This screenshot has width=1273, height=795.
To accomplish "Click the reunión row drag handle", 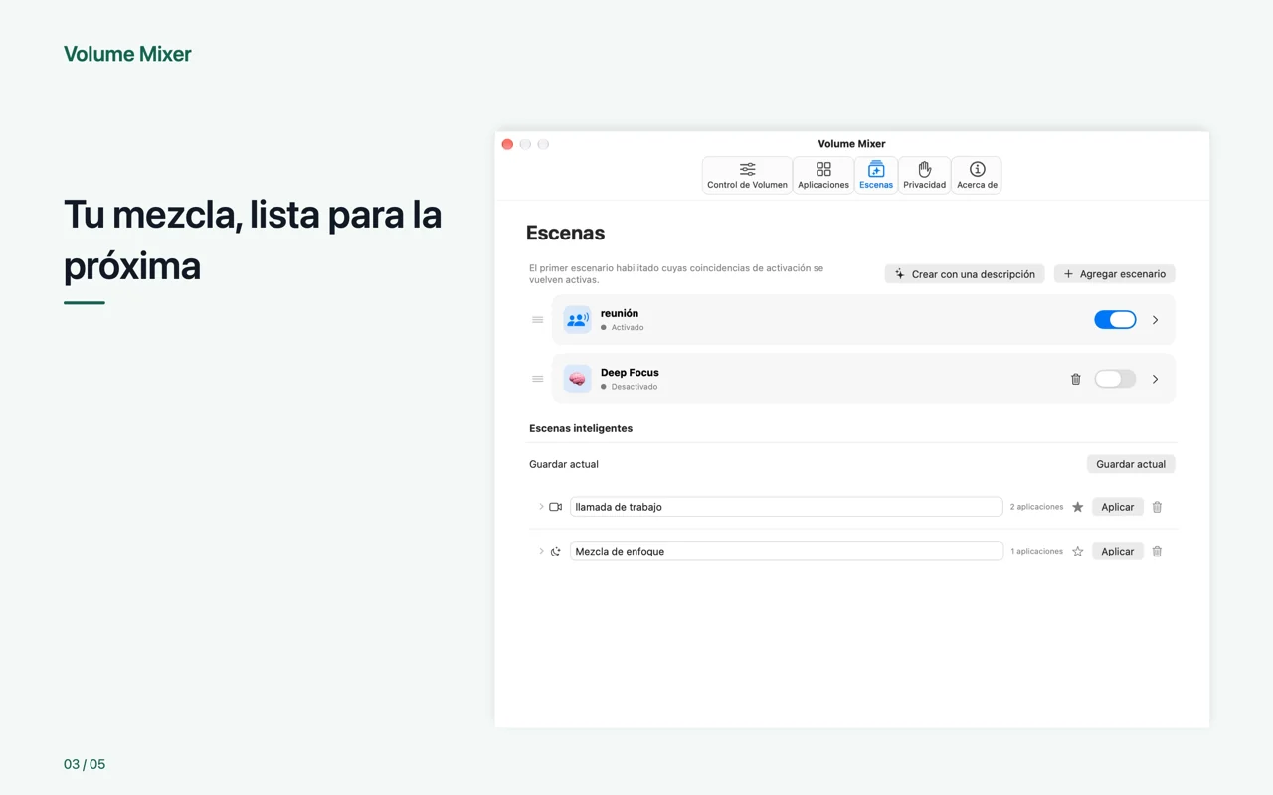I will (x=537, y=320).
